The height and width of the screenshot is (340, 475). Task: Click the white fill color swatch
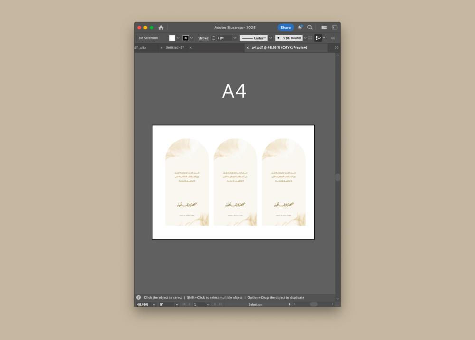click(172, 38)
